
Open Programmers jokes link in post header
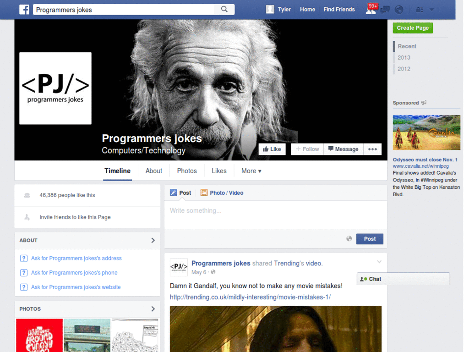(221, 264)
